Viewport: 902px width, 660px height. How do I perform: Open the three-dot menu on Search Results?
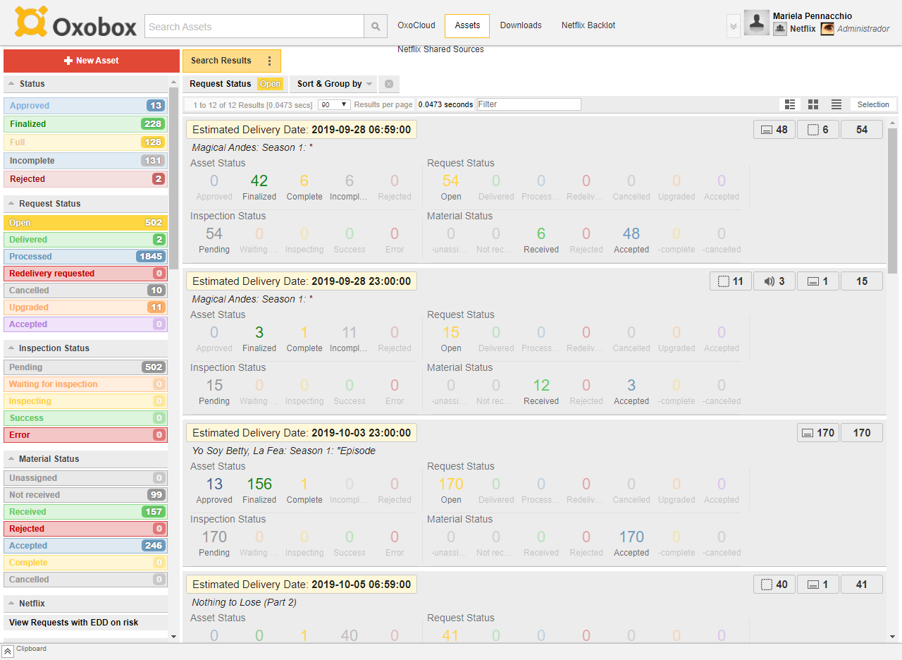[x=269, y=61]
